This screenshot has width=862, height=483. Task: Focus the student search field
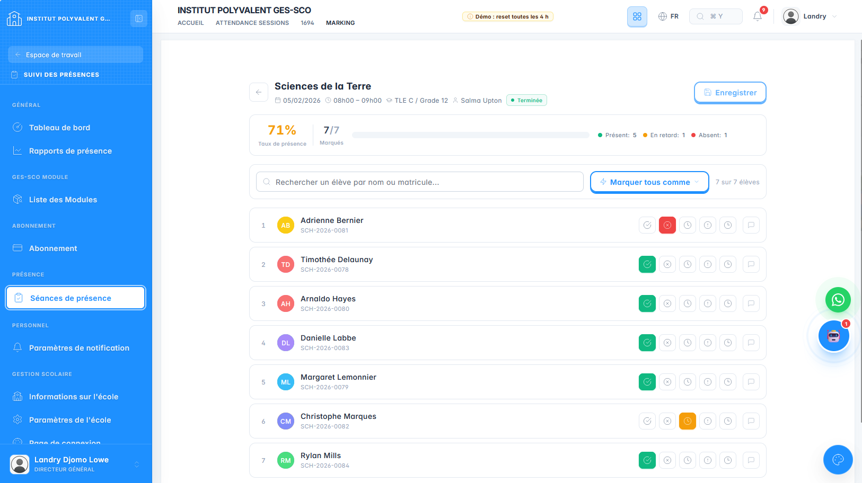(420, 182)
